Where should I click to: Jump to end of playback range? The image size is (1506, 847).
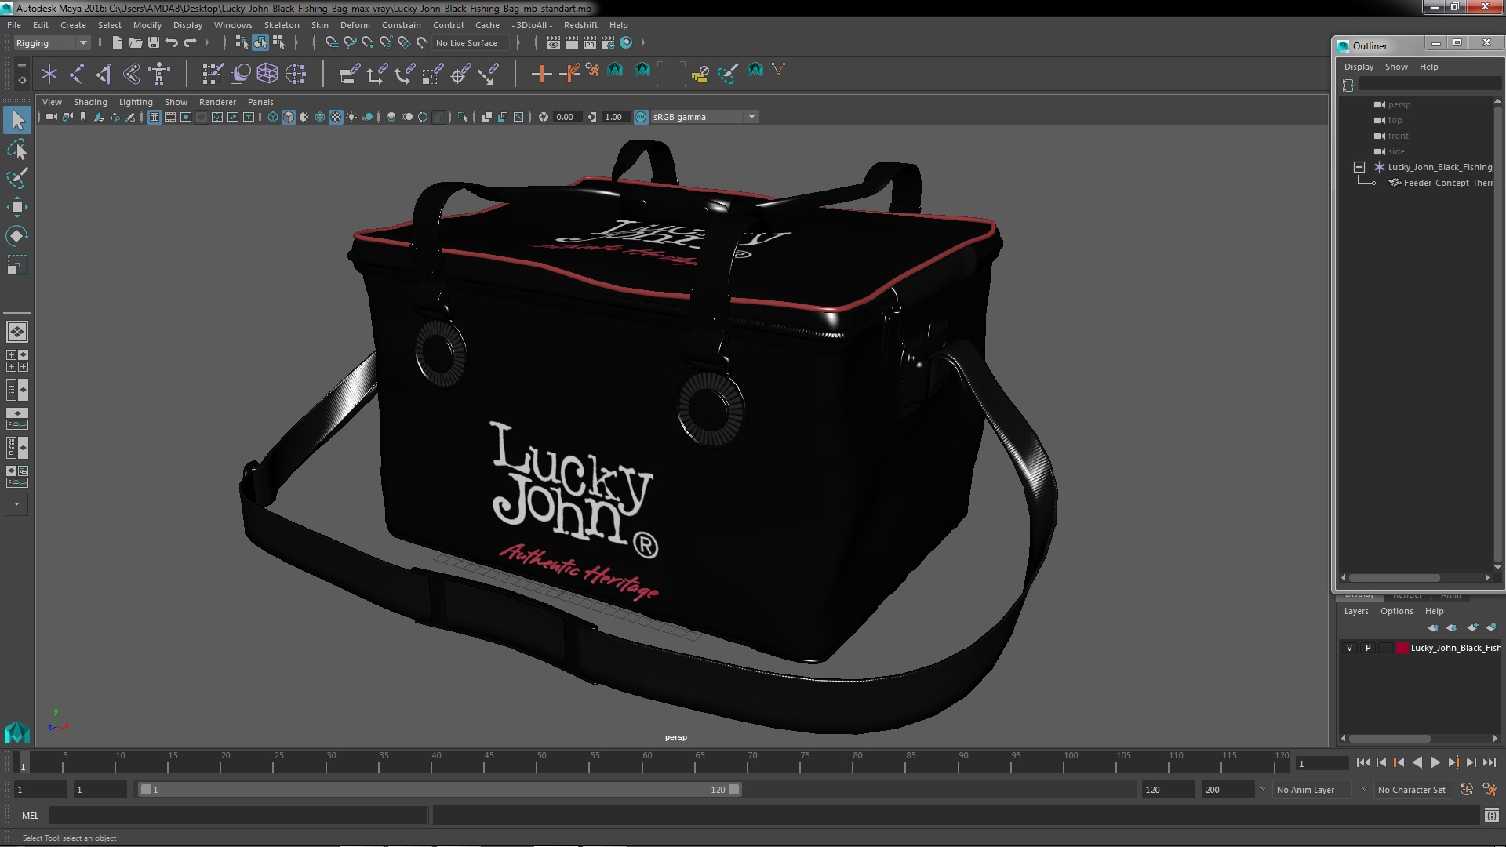(1489, 762)
